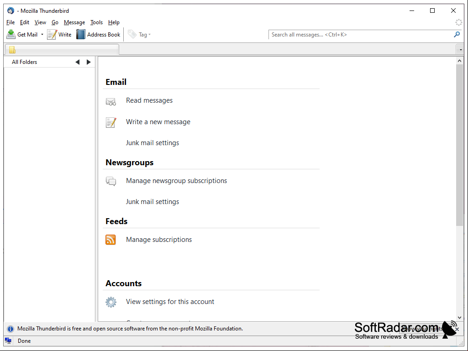Open the Edit menu
This screenshot has width=468, height=351.
point(25,22)
